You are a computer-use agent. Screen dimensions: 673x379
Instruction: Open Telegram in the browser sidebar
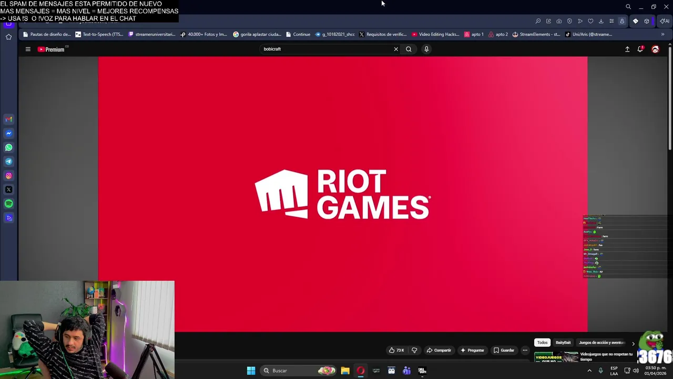[8, 162]
